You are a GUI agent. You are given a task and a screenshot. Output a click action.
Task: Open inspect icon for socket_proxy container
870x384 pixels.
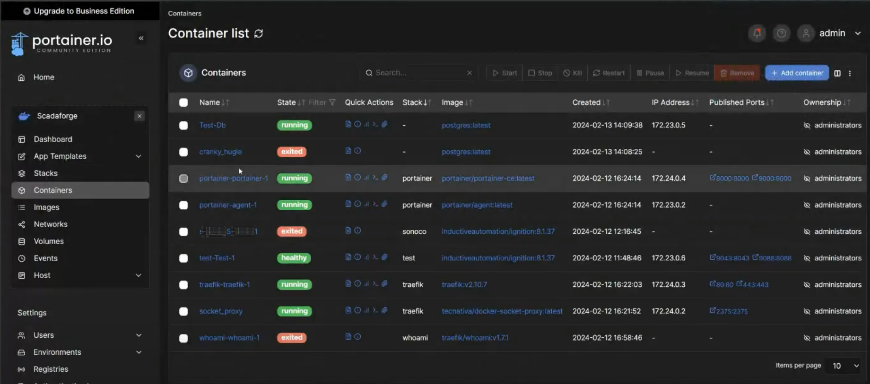pyautogui.click(x=357, y=310)
